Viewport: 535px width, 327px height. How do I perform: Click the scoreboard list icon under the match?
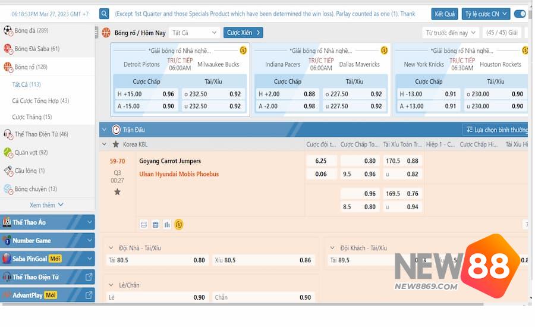(144, 225)
